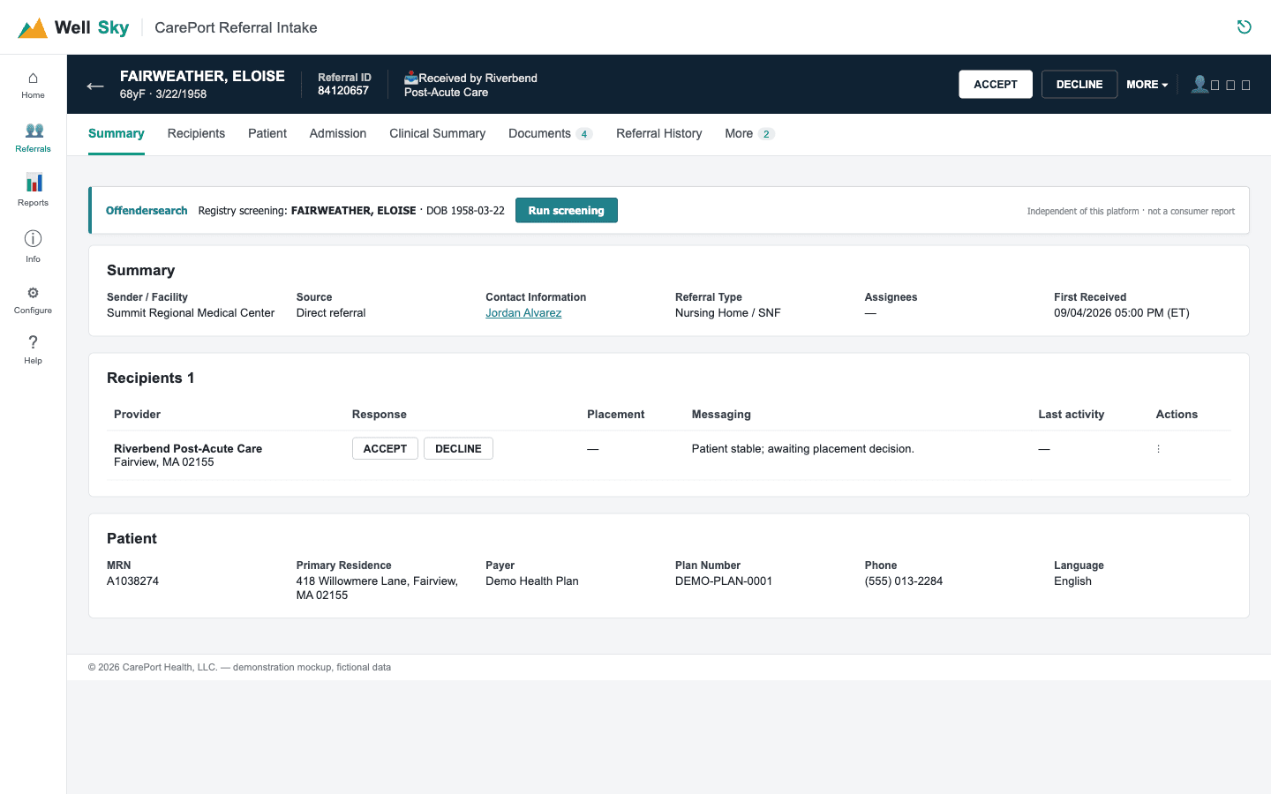Click the Direct referral source value
Image resolution: width=1271 pixels, height=794 pixels.
(x=331, y=313)
